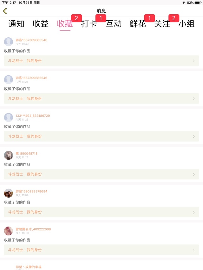Viewport: 203px width, 270px height.
Task: Open the 关注 tab
Action: [162, 24]
